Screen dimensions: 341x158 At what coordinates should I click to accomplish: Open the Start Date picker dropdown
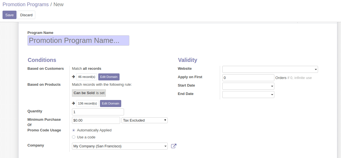[x=248, y=86]
